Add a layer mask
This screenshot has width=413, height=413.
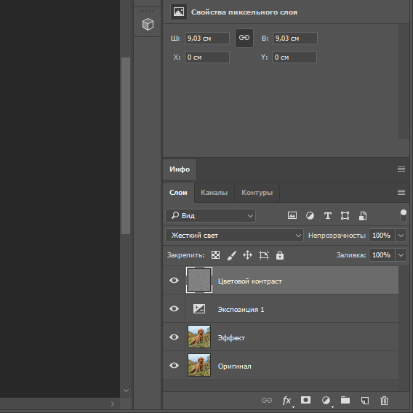pos(305,400)
